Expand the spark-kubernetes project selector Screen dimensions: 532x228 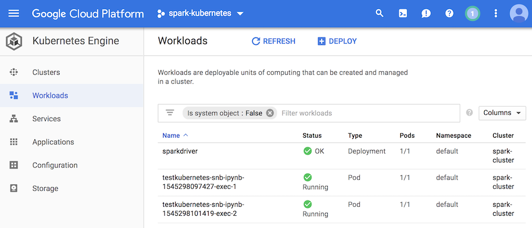[200, 13]
